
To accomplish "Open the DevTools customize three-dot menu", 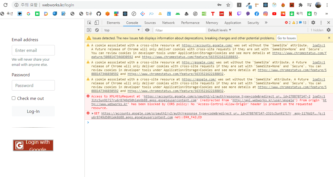I will point(321,23).
